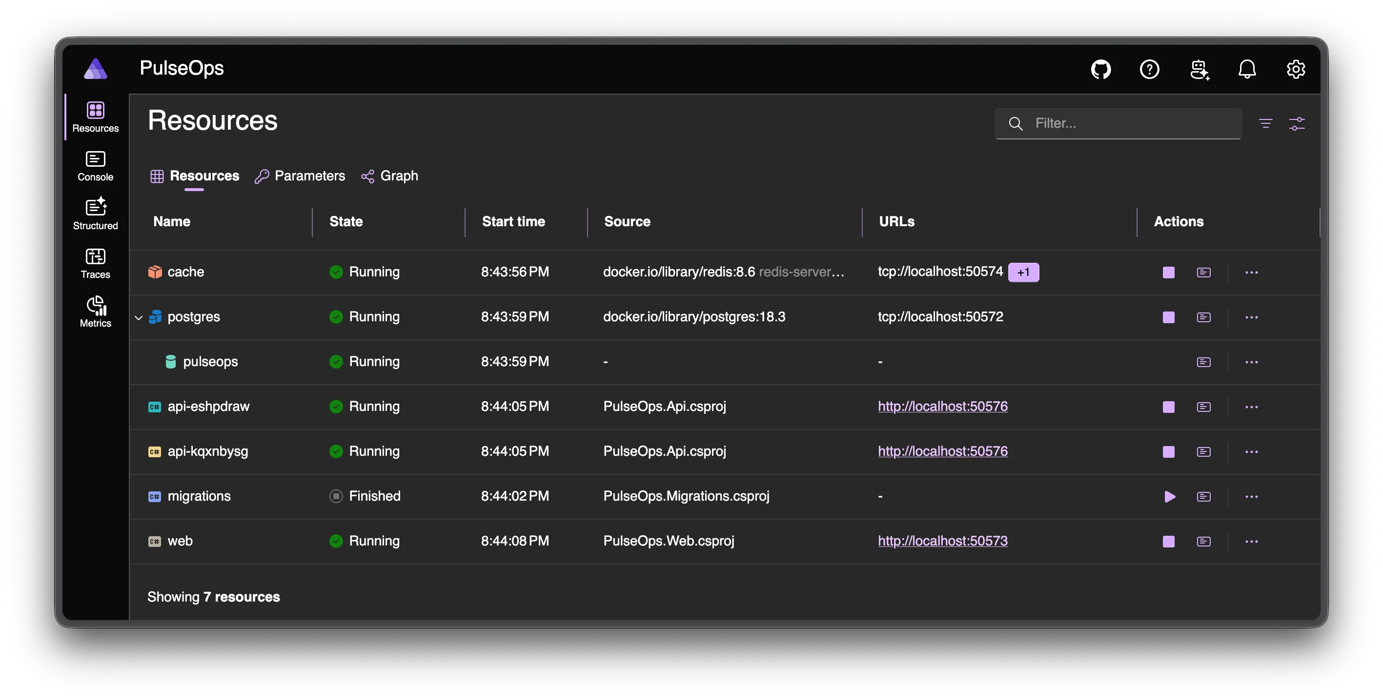The height and width of the screenshot is (700, 1383).
Task: Open the view options sliders icon
Action: click(x=1297, y=123)
